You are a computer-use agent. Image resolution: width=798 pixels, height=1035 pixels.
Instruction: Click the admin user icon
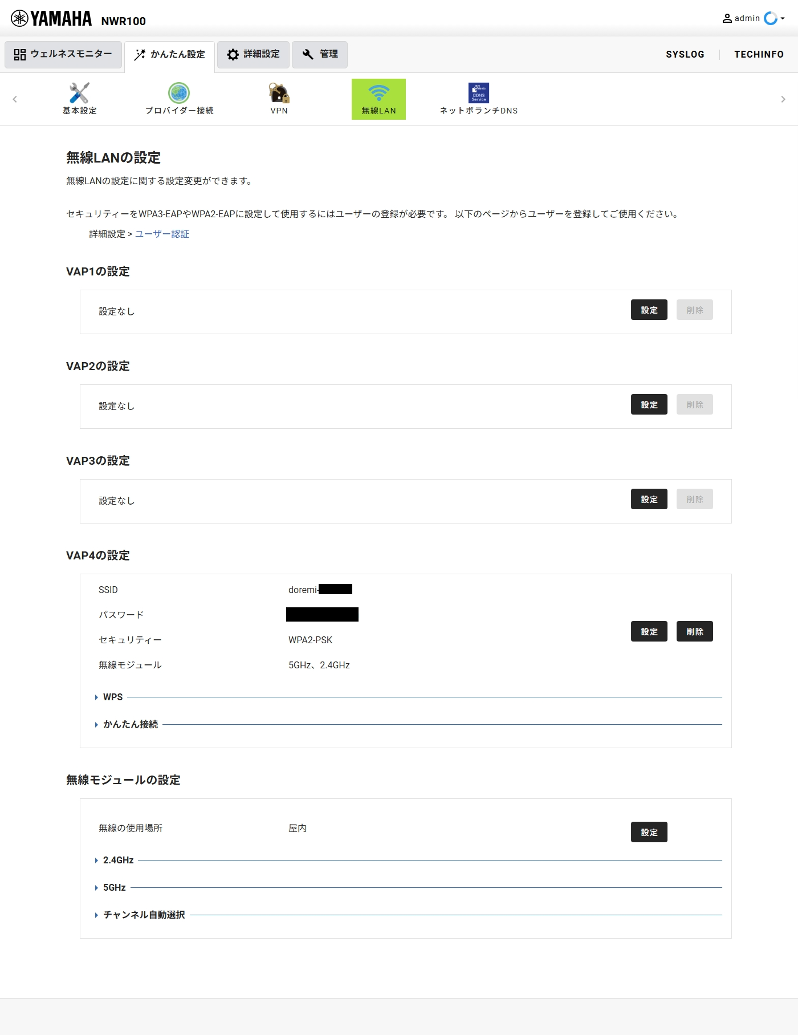(x=727, y=18)
